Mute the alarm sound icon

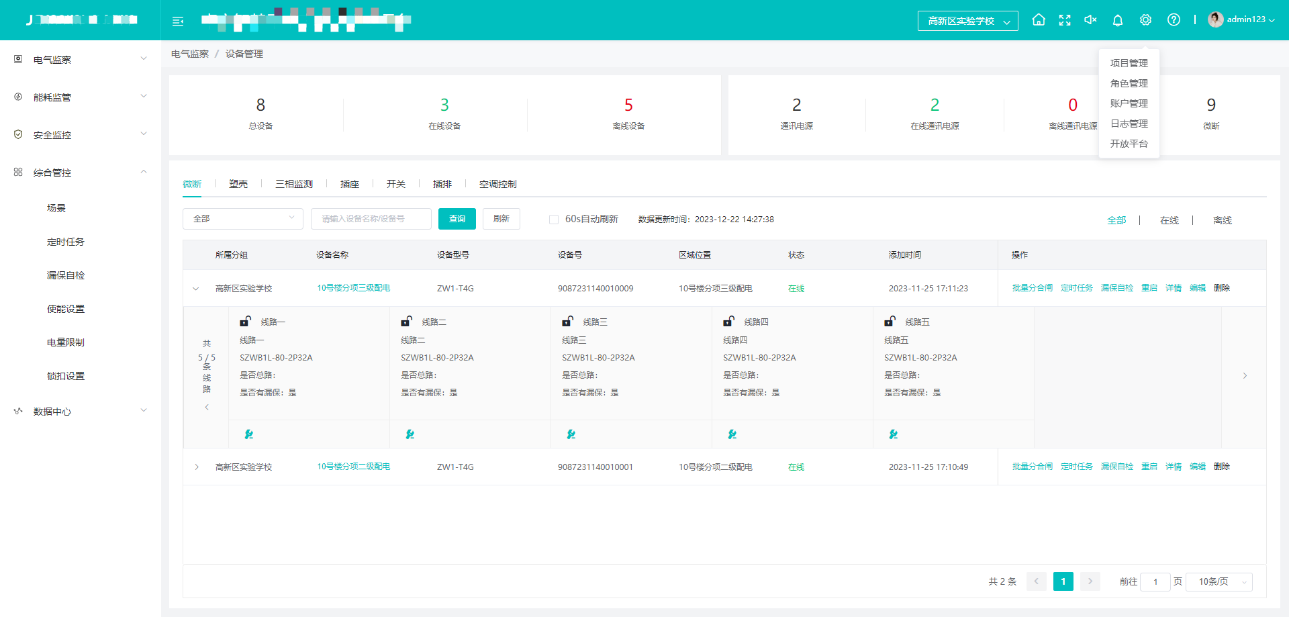pyautogui.click(x=1091, y=20)
